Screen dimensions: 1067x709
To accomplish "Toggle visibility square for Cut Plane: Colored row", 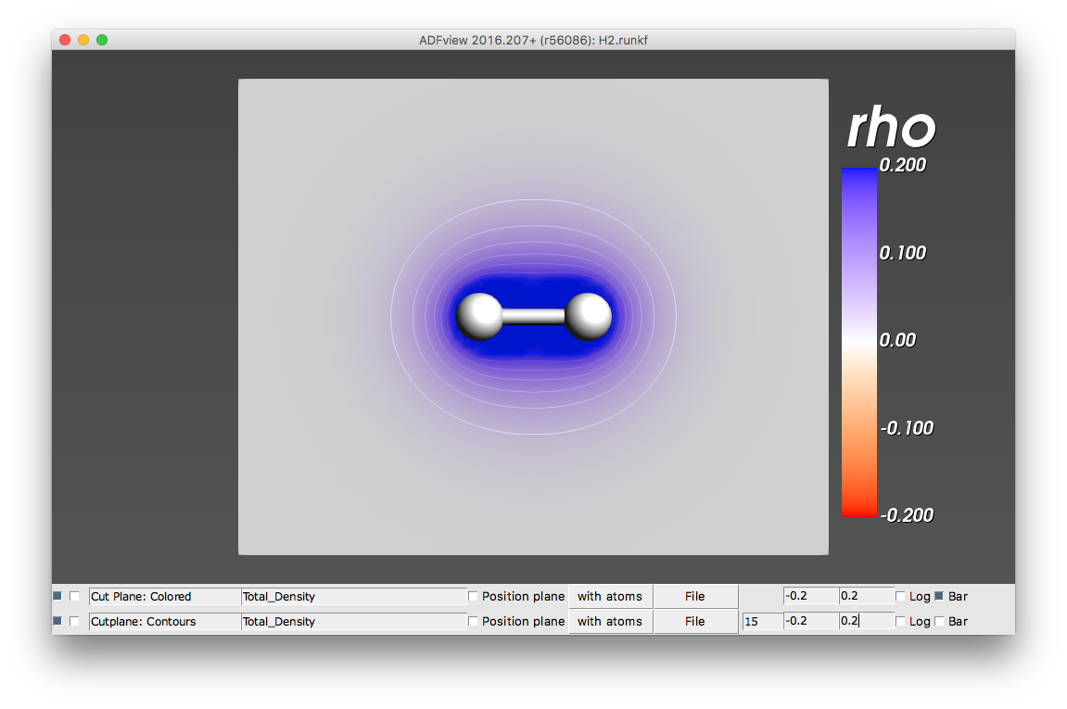I will 57,596.
